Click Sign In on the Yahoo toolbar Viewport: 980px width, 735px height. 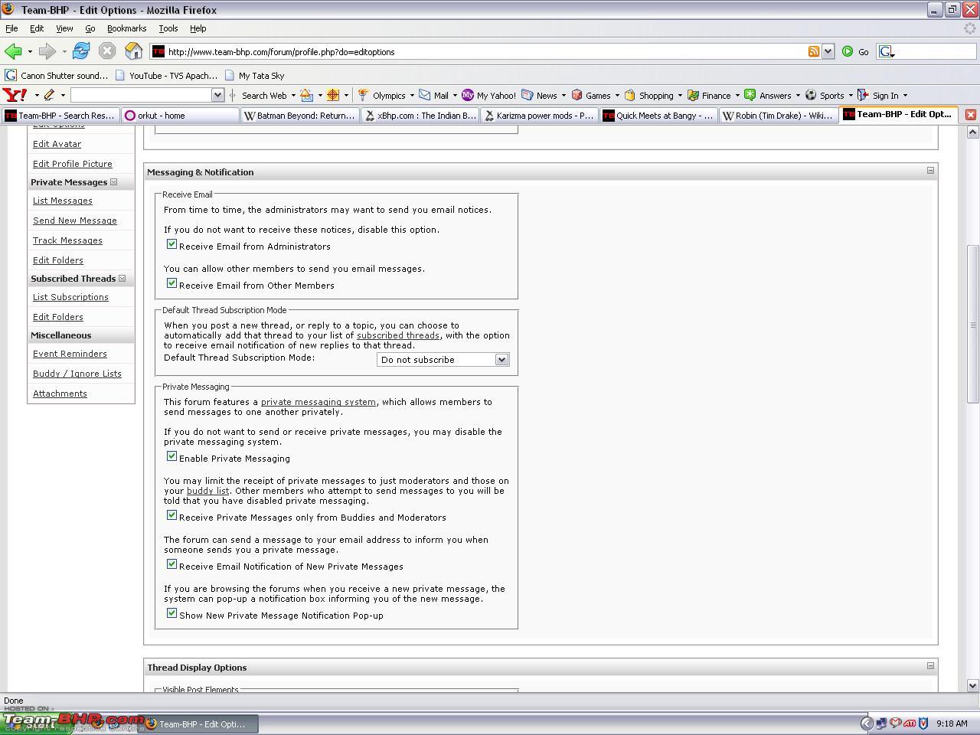878,95
